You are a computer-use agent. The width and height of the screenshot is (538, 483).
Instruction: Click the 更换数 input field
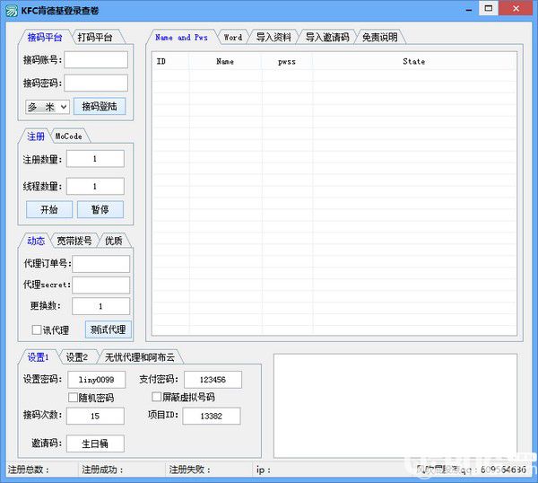click(100, 306)
